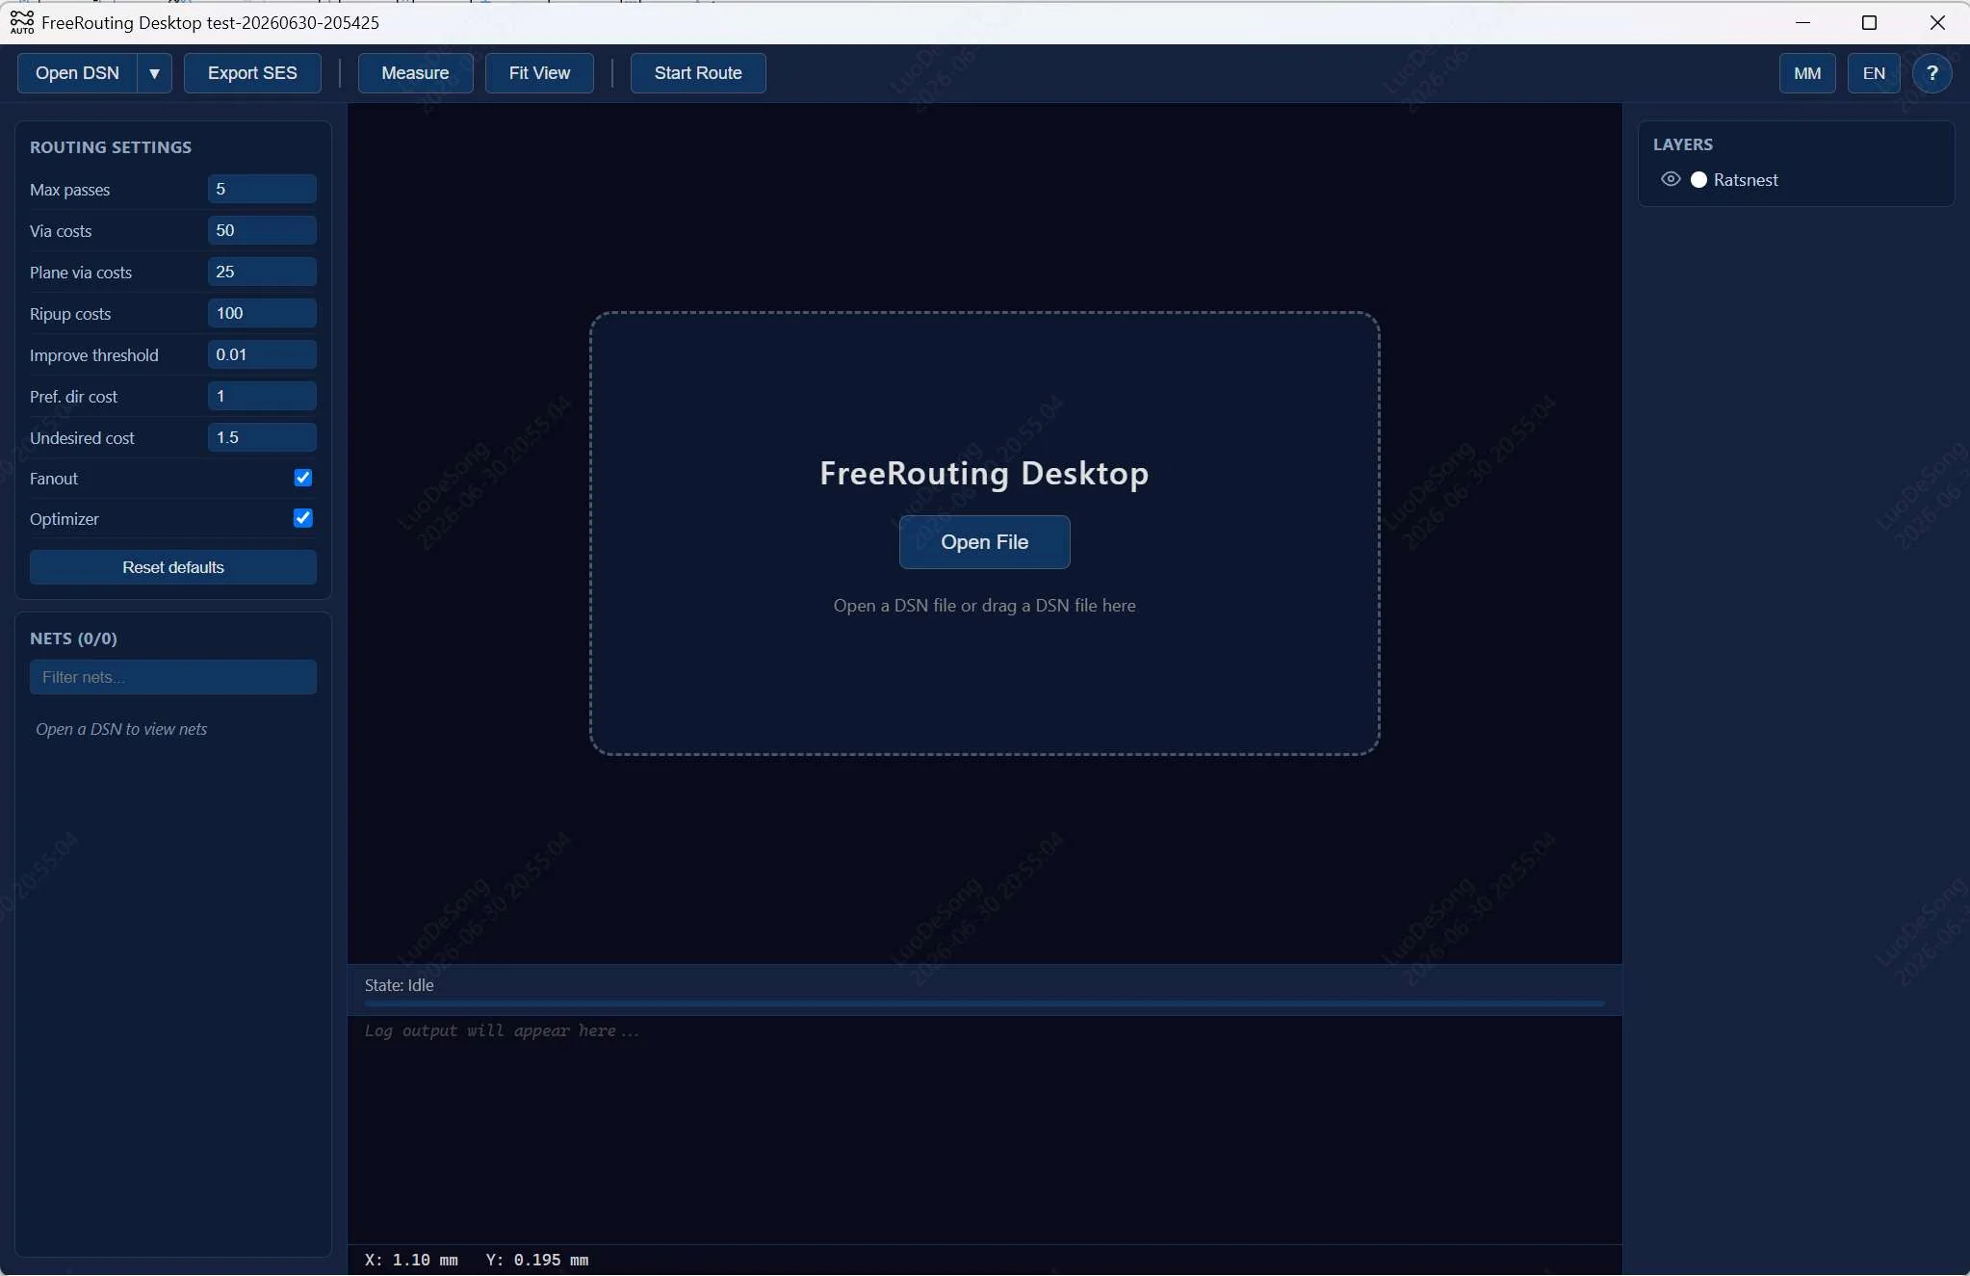
Task: Click the log output area placeholder text
Action: (502, 1031)
